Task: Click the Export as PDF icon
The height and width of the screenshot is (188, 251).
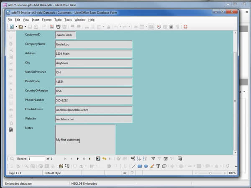Action: pyautogui.click(x=52, y=27)
